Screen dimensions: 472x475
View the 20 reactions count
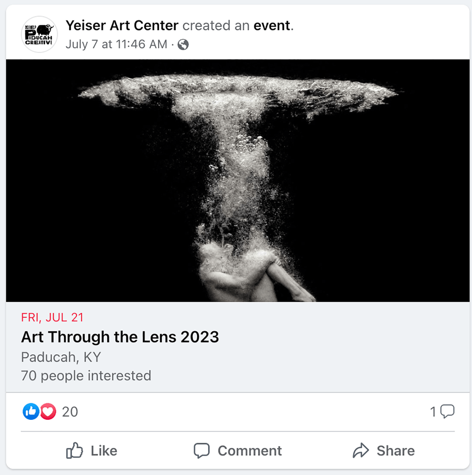click(x=70, y=412)
